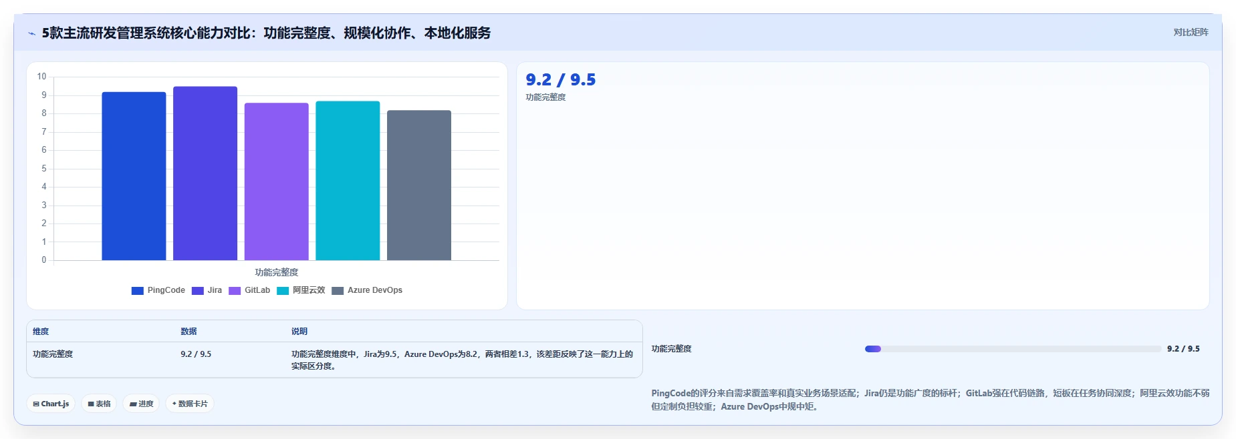Click the Chart.js tag
The image size is (1236, 439).
51,404
